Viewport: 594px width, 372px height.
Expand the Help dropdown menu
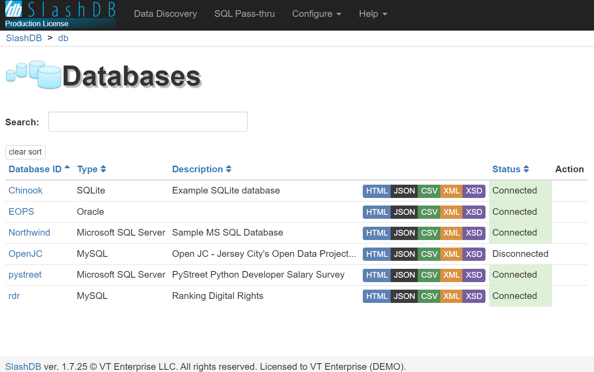(x=373, y=14)
